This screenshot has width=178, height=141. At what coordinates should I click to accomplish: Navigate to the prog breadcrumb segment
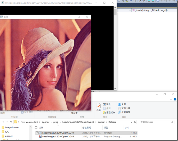(56, 122)
